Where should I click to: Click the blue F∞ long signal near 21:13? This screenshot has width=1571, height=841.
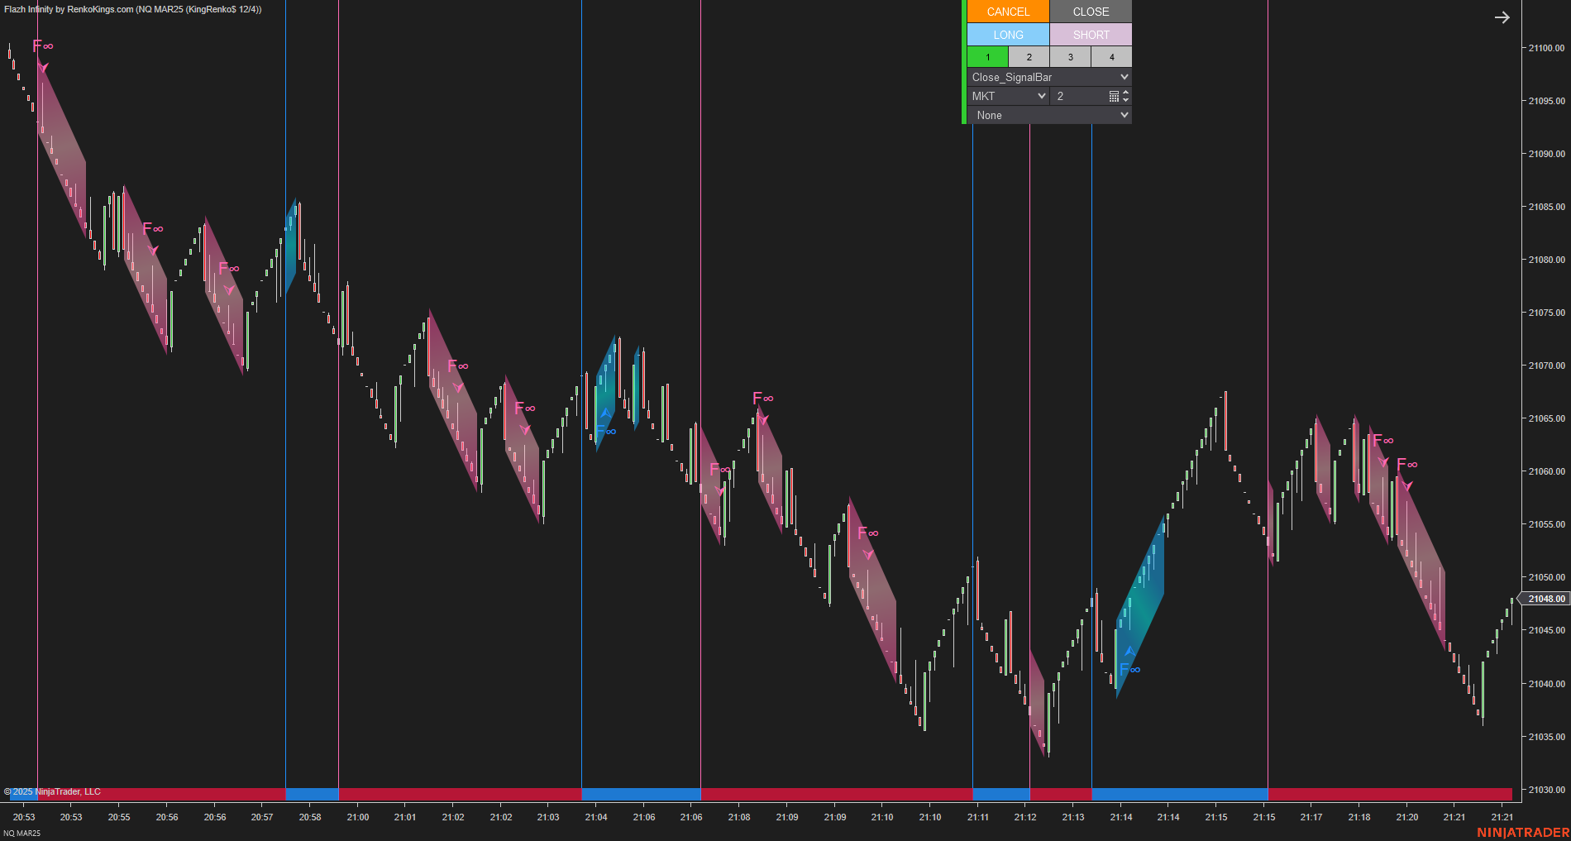tap(1130, 668)
